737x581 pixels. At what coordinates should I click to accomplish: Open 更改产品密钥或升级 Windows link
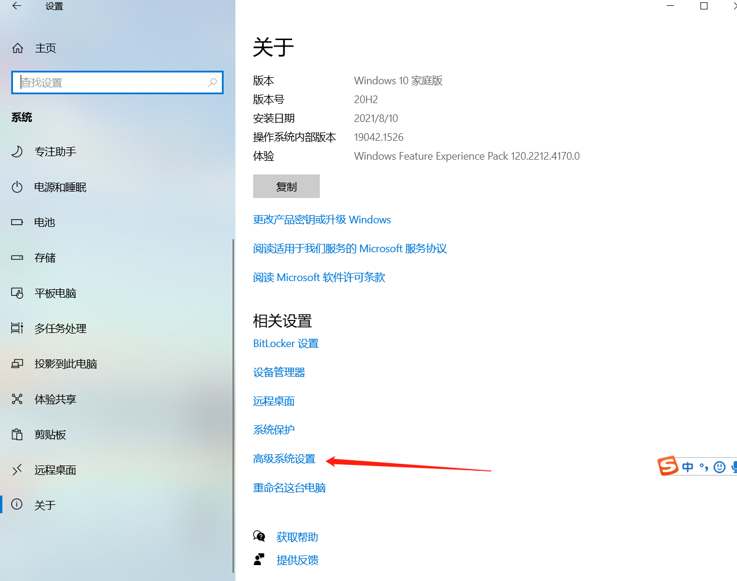pyautogui.click(x=322, y=219)
